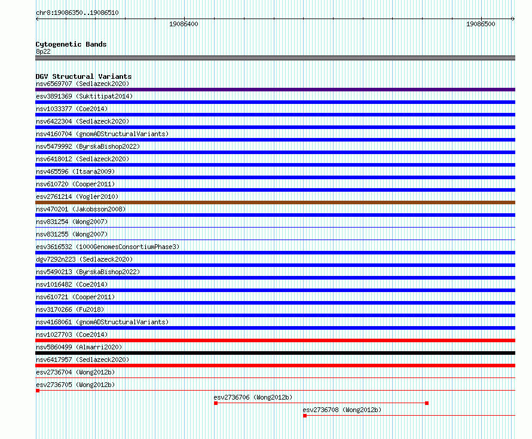The image size is (532, 439).
Task: Open variant nsv6422304 (Sedlazeck2020)
Action: click(x=82, y=121)
